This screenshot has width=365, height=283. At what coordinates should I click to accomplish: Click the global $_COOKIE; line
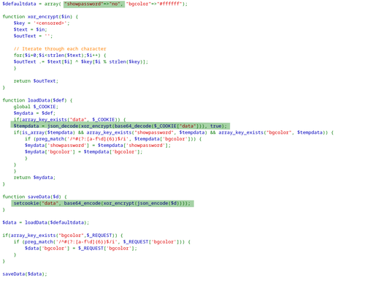(x=36, y=107)
